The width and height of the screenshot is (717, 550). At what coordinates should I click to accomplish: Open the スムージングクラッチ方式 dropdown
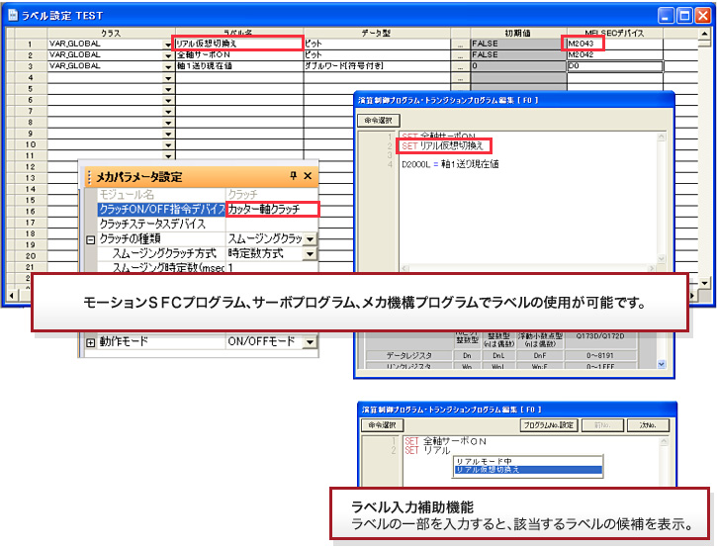tap(310, 254)
